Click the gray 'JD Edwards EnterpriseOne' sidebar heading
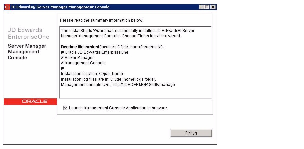This screenshot has height=149, width=304. pos(28,33)
